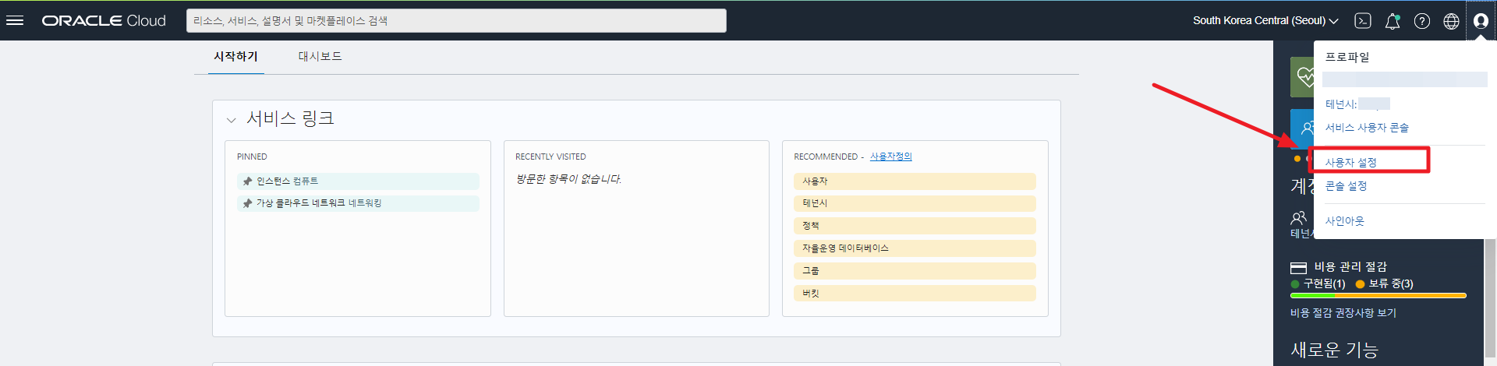Select 사인아웃 to sign out

[x=1344, y=221]
